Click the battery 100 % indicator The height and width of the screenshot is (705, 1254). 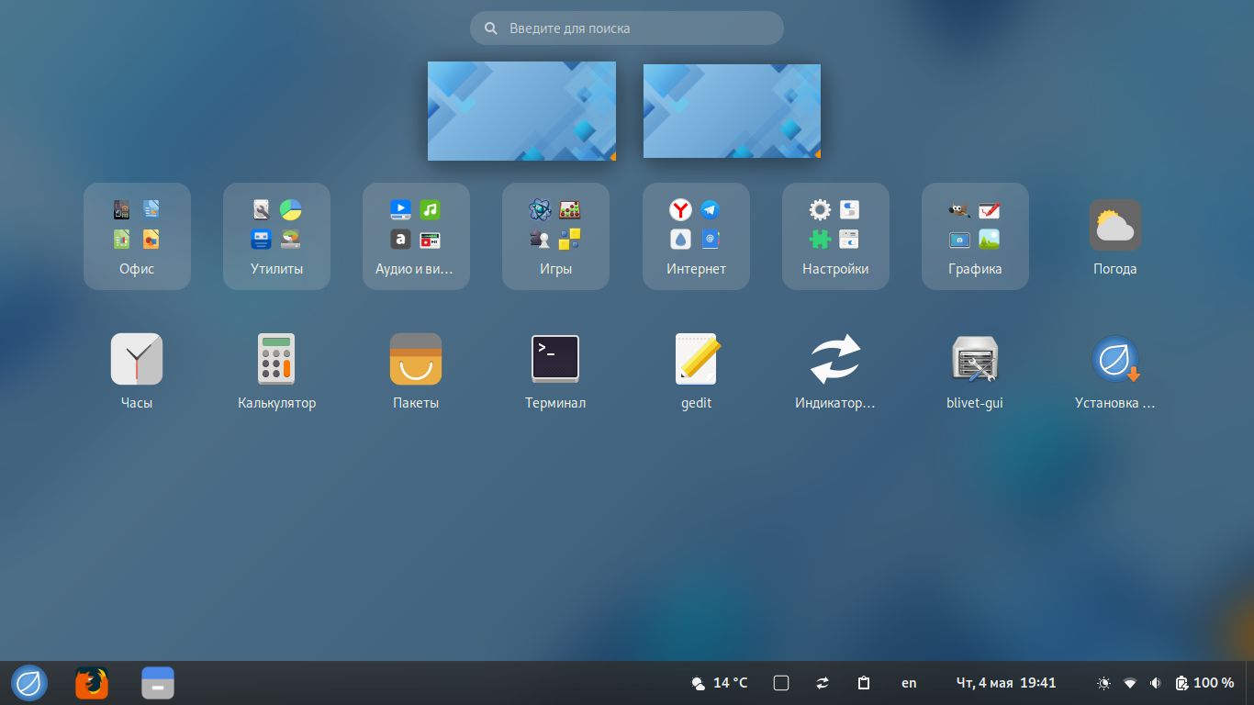click(1204, 683)
